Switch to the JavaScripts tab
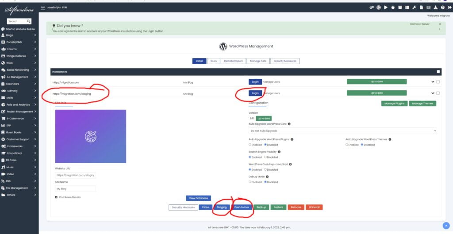The width and height of the screenshot is (453, 234). (54, 8)
